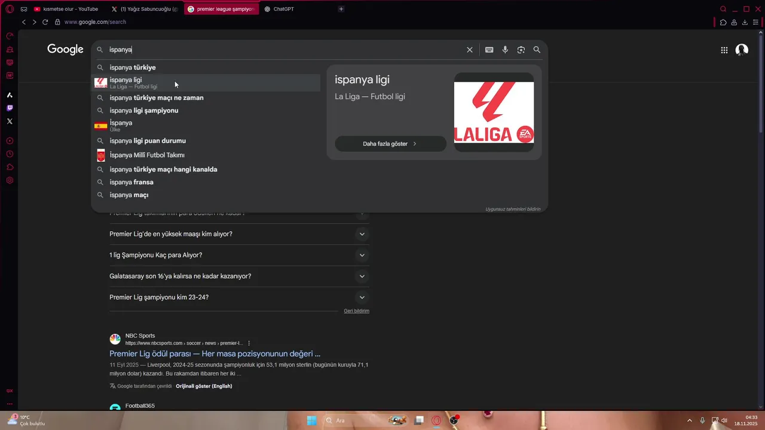
Task: Click 'Uygunsuz tahminleri bildirin' link
Action: coord(513,209)
